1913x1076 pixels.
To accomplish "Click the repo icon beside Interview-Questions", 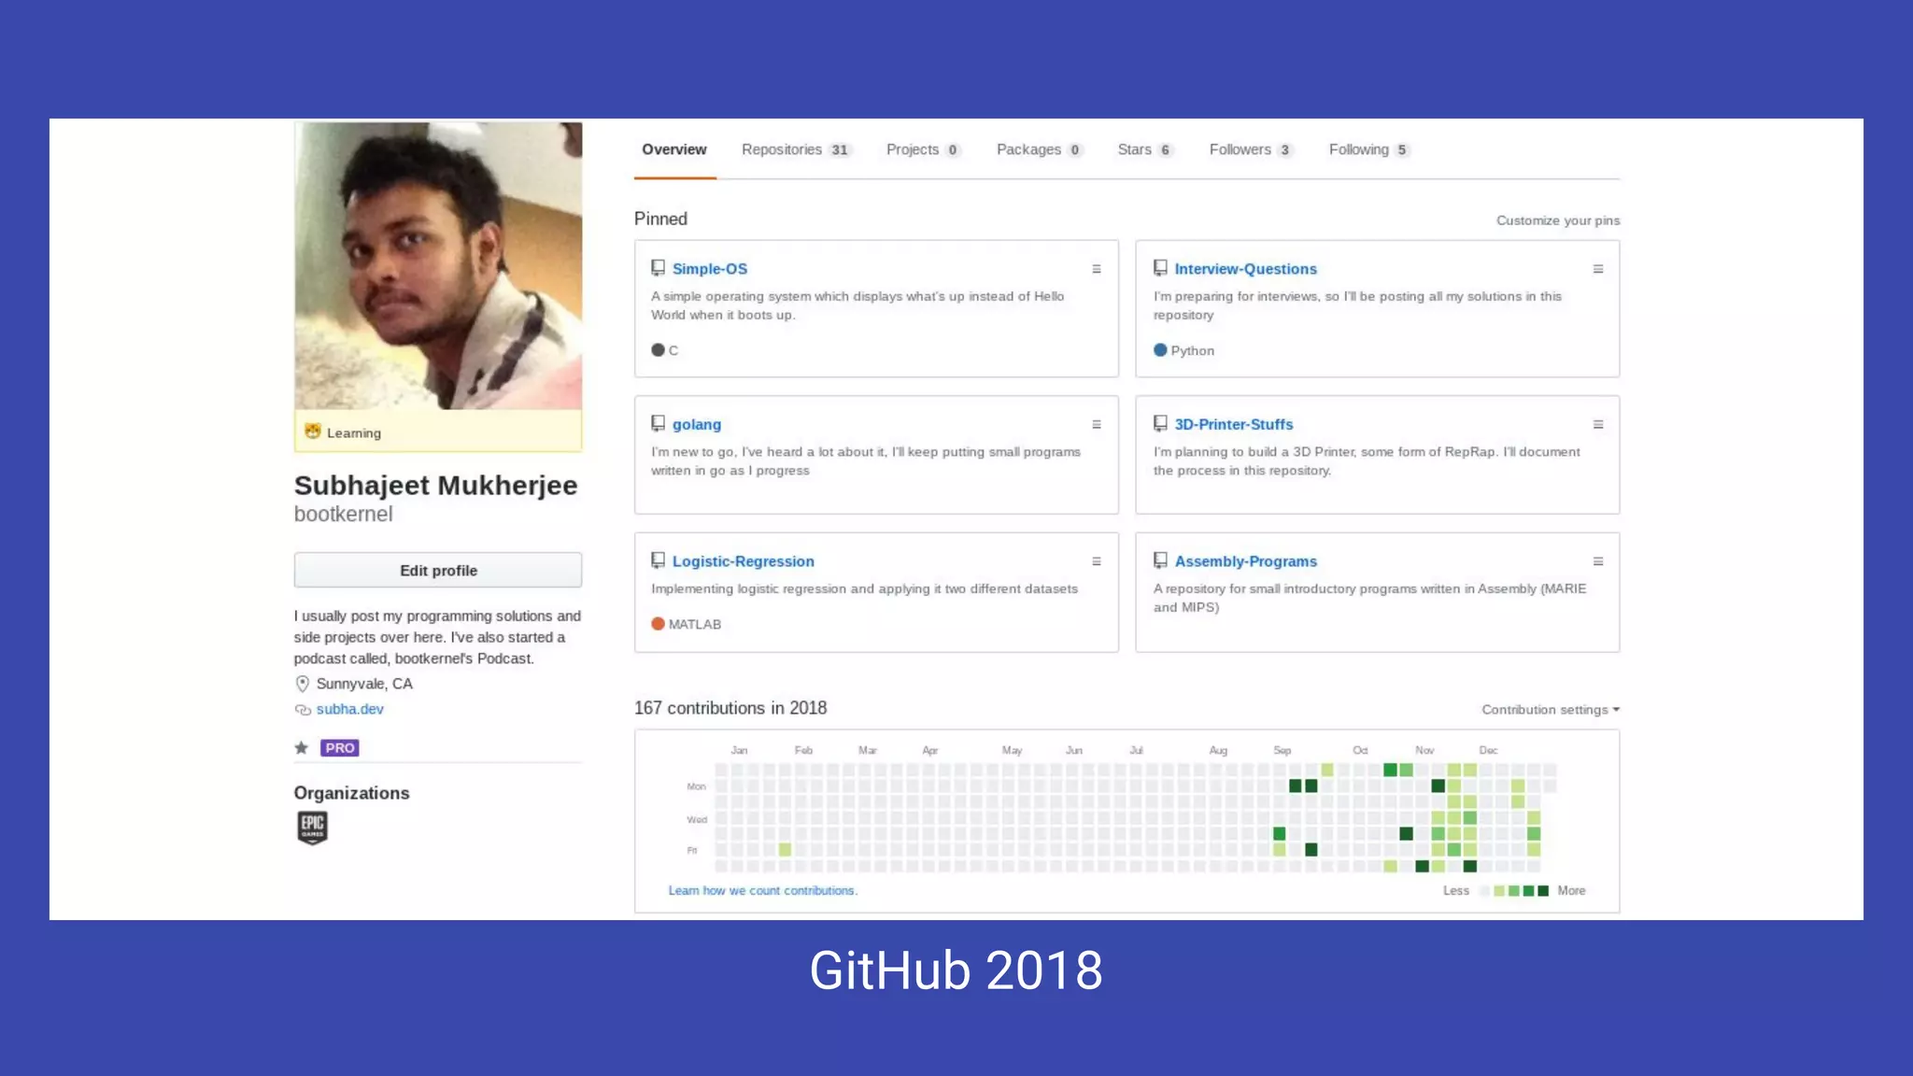I will tap(1160, 268).
